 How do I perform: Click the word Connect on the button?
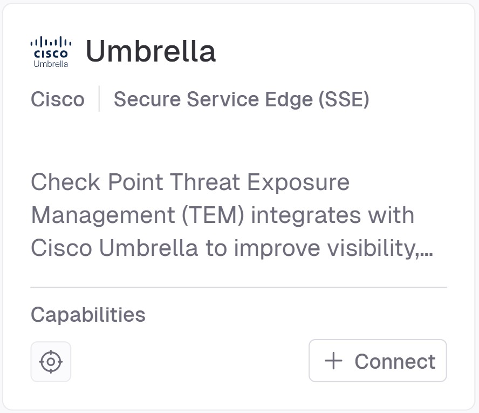tap(395, 361)
